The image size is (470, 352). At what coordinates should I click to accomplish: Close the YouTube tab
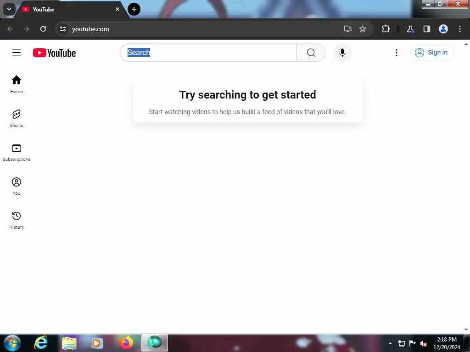pyautogui.click(x=117, y=9)
